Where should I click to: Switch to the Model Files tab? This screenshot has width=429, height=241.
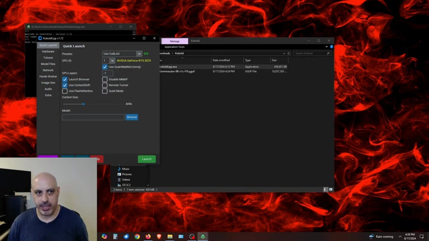click(48, 64)
